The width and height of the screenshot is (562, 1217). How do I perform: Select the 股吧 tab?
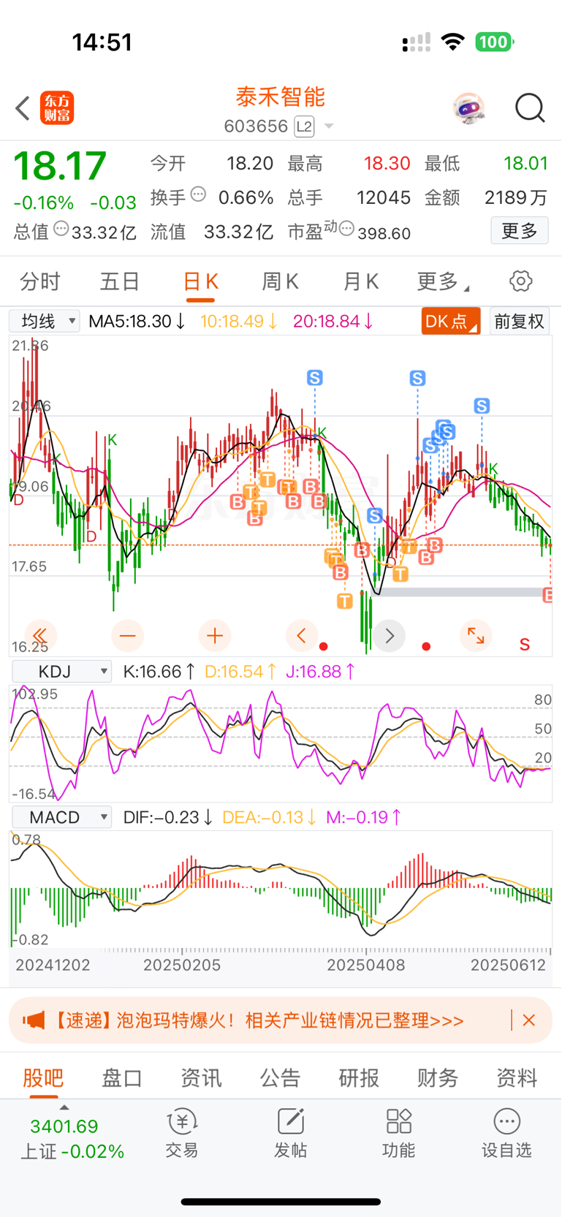point(43,1077)
